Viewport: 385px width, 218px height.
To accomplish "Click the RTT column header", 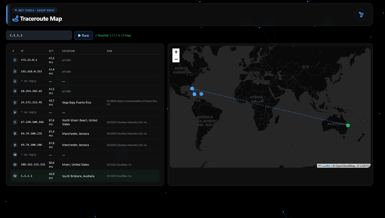I will [x=51, y=51].
